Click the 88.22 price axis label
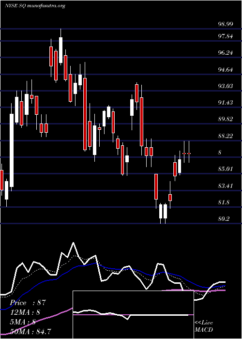The height and width of the screenshot is (339, 242). coord(226,136)
